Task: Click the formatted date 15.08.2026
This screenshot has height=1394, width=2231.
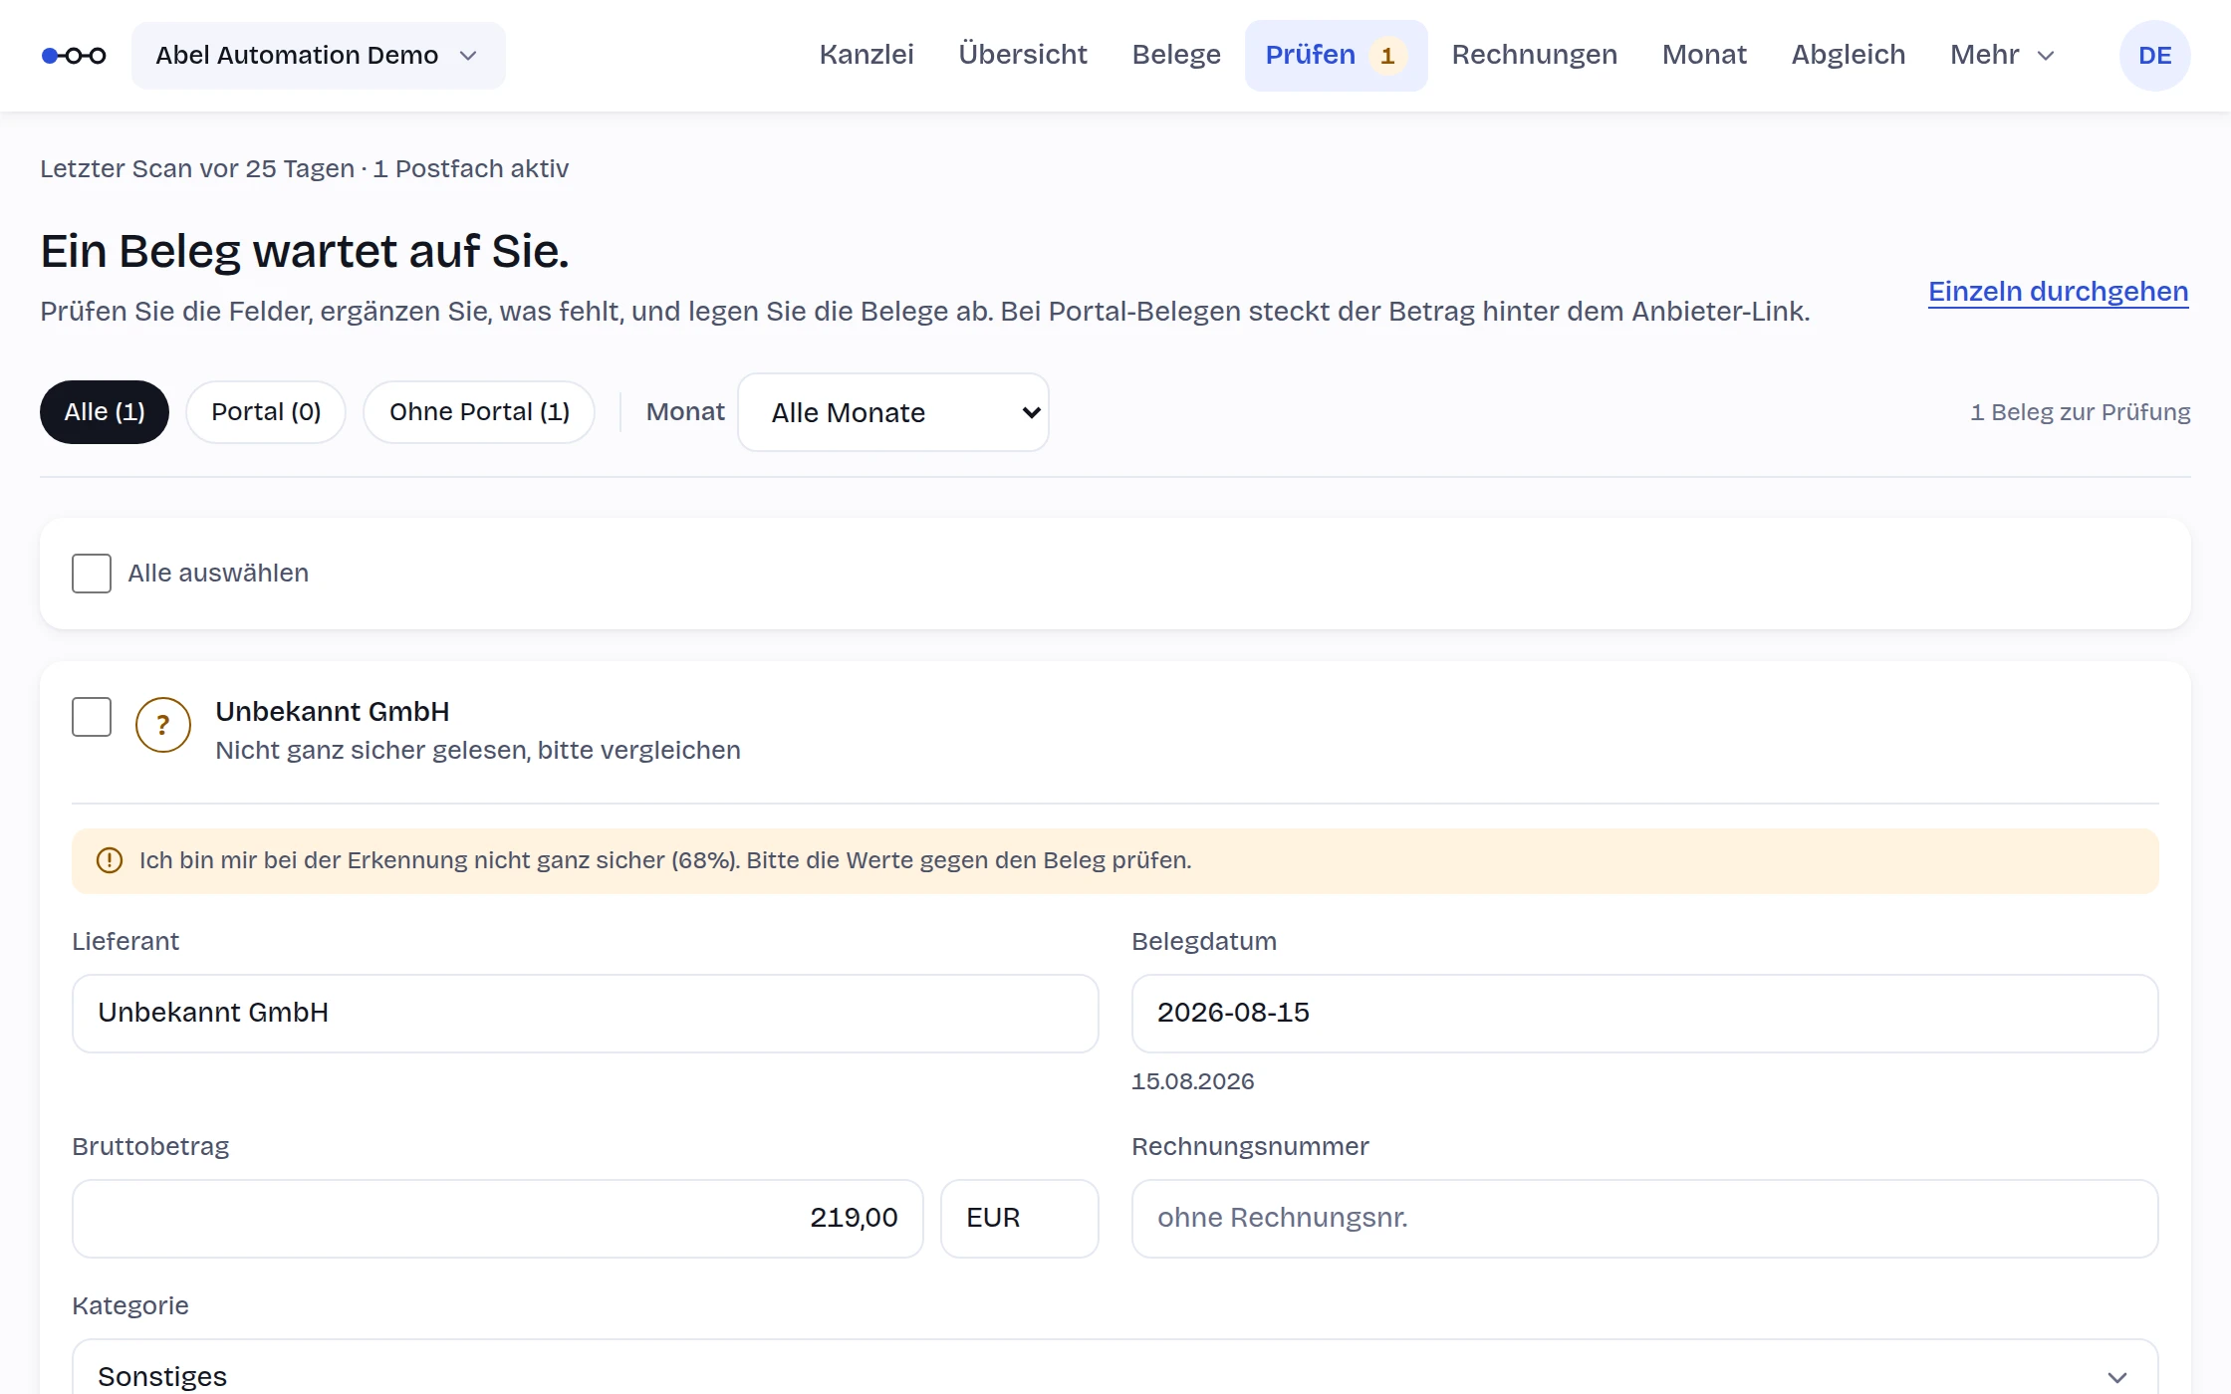Action: (1192, 1081)
